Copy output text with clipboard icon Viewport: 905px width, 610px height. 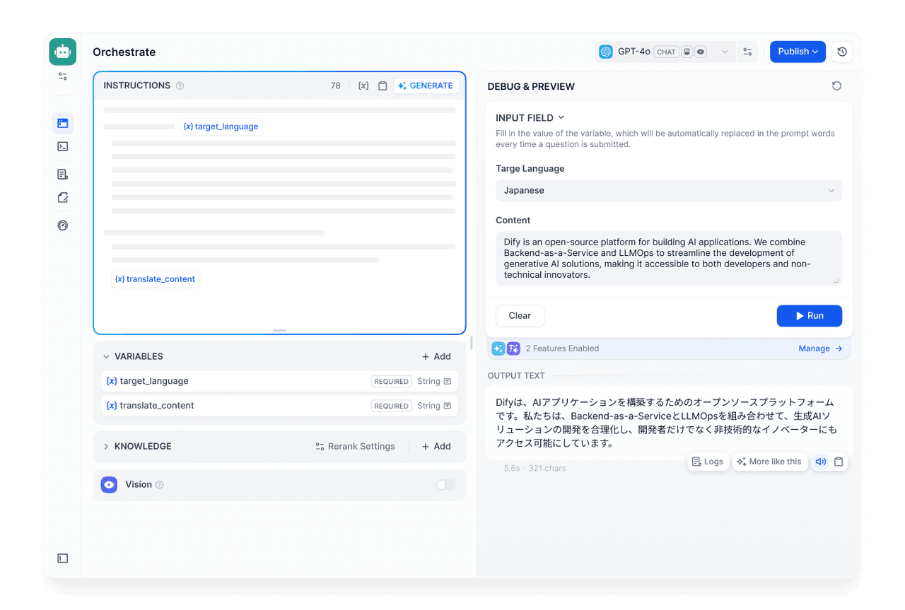[839, 462]
